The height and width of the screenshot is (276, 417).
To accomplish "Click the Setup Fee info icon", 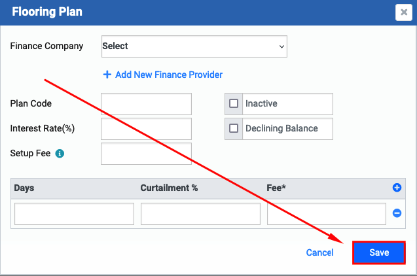I will pos(60,154).
